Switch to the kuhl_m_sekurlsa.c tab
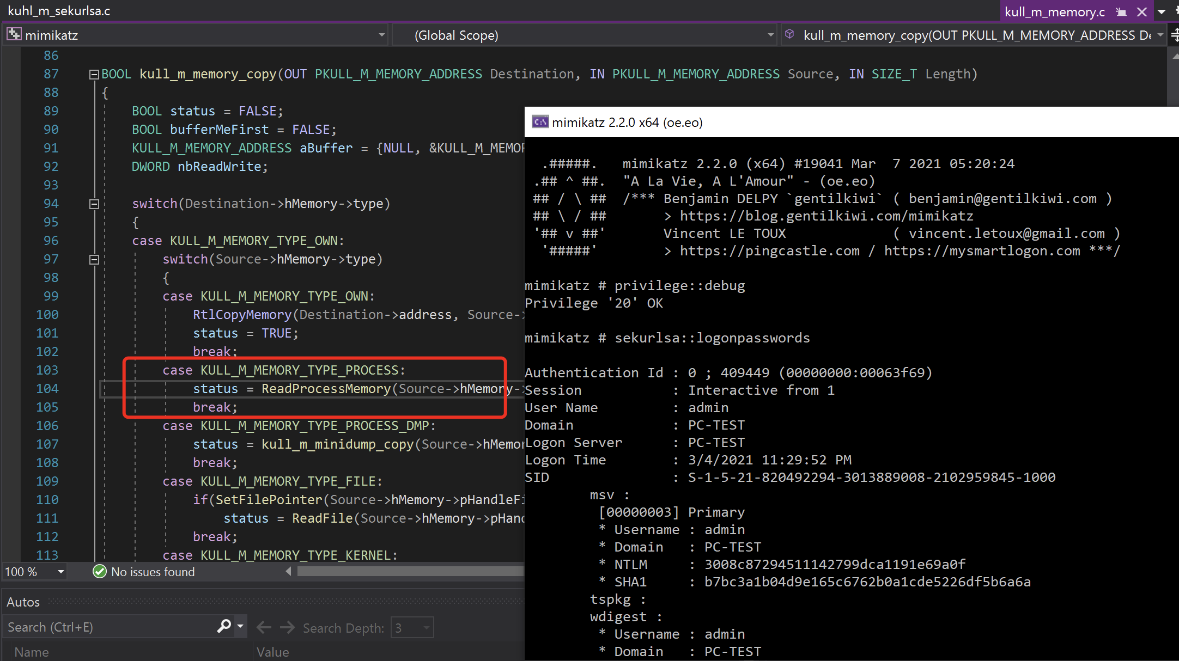 (x=59, y=11)
